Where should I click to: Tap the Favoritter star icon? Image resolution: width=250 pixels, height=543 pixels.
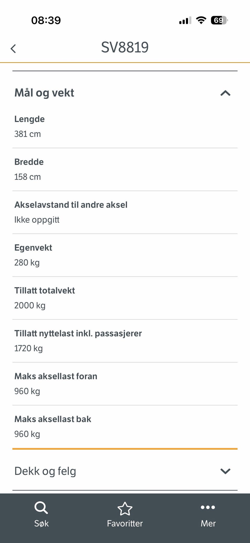(x=125, y=508)
